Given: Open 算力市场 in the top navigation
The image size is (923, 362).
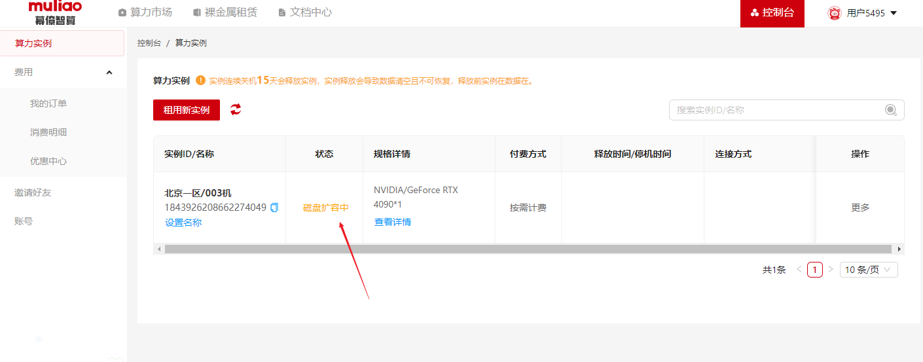Looking at the screenshot, I should [x=145, y=12].
